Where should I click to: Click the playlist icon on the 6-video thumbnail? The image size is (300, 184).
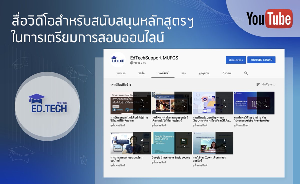pos(183,105)
